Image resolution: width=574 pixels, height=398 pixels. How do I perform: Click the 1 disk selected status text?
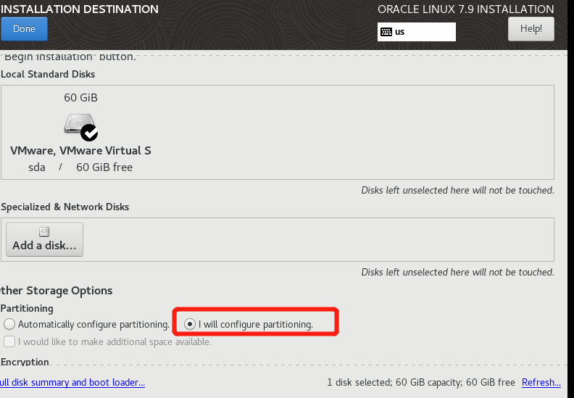(x=420, y=382)
